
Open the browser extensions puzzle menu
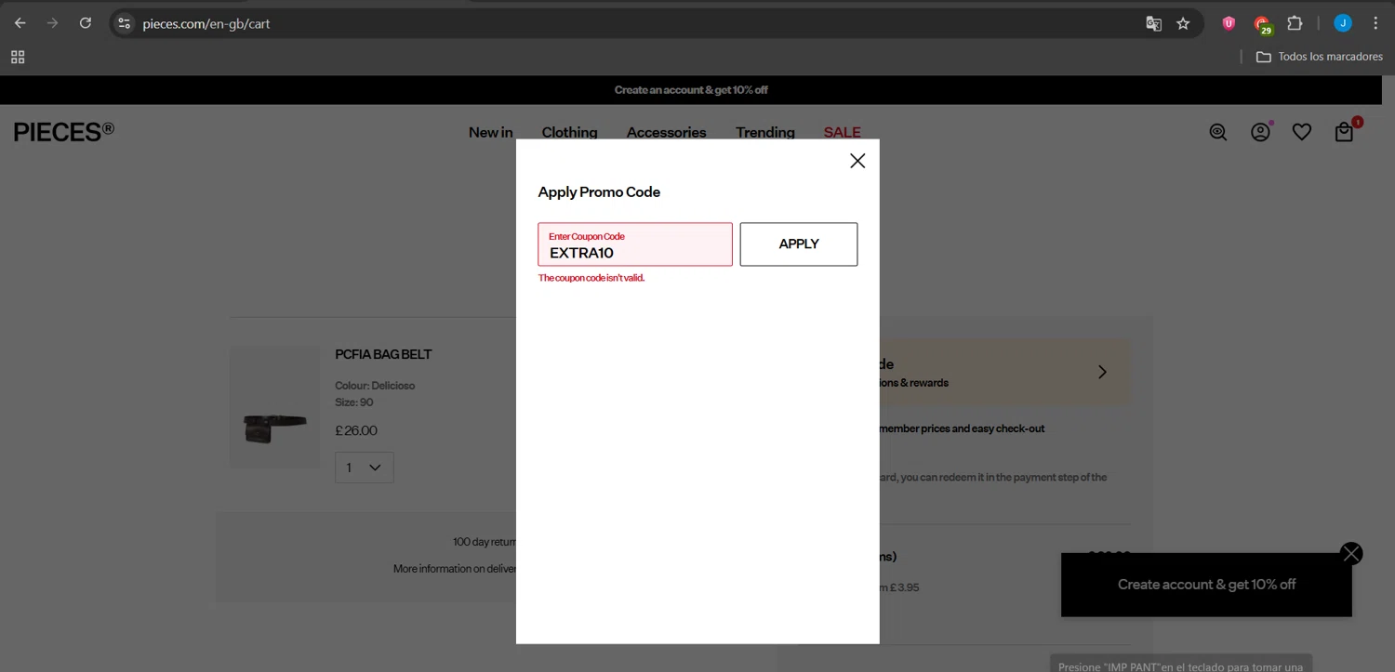[1295, 24]
